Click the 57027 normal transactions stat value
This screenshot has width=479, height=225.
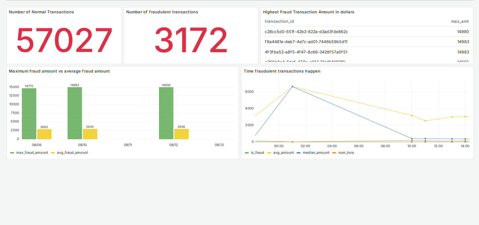(64, 40)
